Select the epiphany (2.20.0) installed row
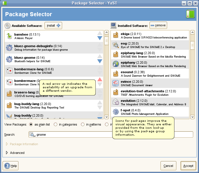The height and width of the screenshot is (173, 199). (150, 64)
